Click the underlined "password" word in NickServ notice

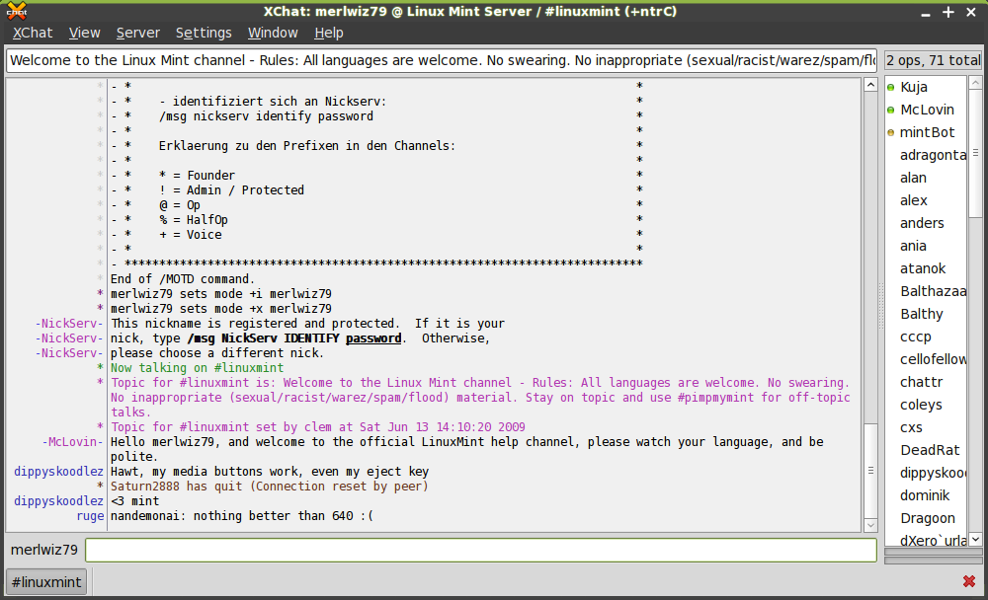coord(373,338)
